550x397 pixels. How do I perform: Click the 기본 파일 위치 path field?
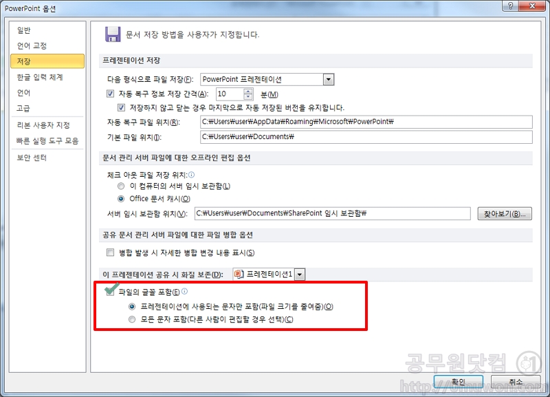[x=366, y=137]
